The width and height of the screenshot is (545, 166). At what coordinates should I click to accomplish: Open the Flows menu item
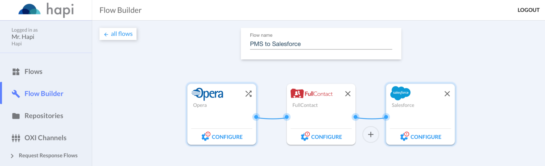(x=33, y=72)
